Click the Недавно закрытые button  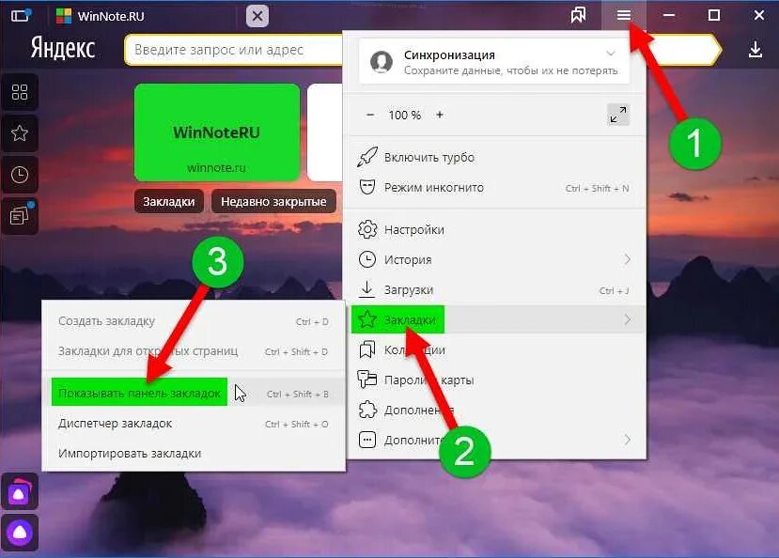273,202
